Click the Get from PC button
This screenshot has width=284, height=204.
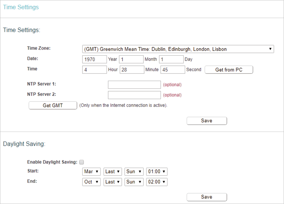229,70
